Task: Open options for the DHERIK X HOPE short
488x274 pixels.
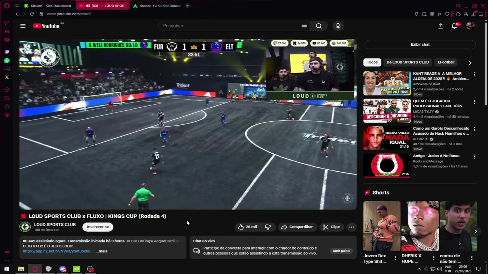Action: tap(433, 258)
